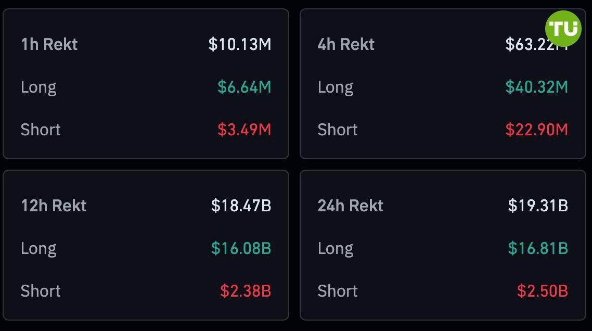592x331 pixels.
Task: Click the Long label in 12h card
Action: point(38,248)
